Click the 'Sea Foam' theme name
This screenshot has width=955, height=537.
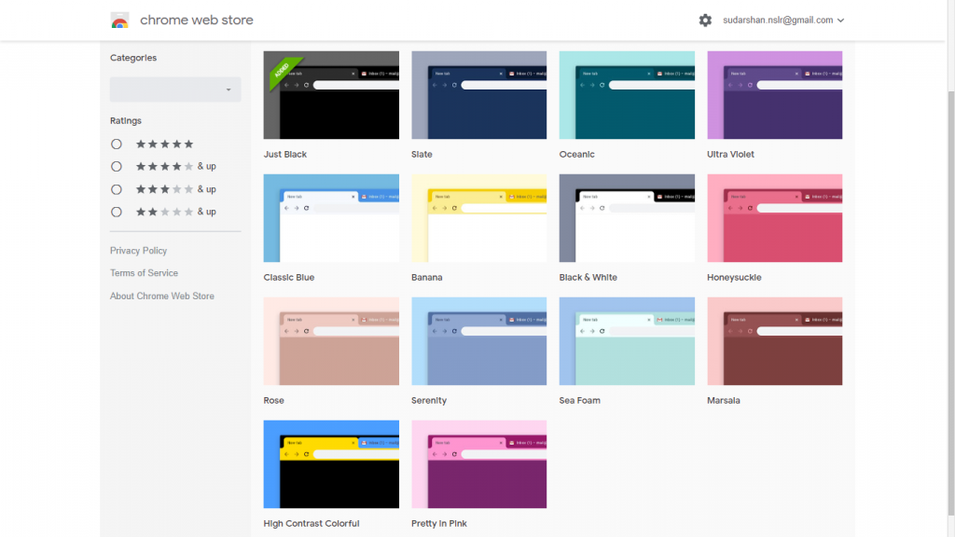[x=580, y=400]
